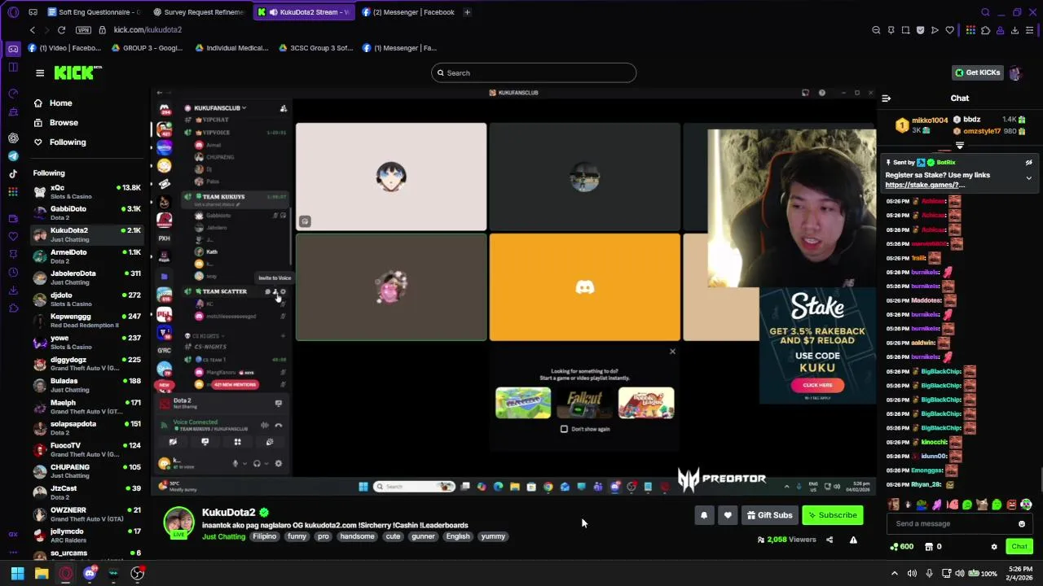Image resolution: width=1043 pixels, height=586 pixels.
Task: Follow KukuDota2 with the heart button
Action: click(x=728, y=515)
